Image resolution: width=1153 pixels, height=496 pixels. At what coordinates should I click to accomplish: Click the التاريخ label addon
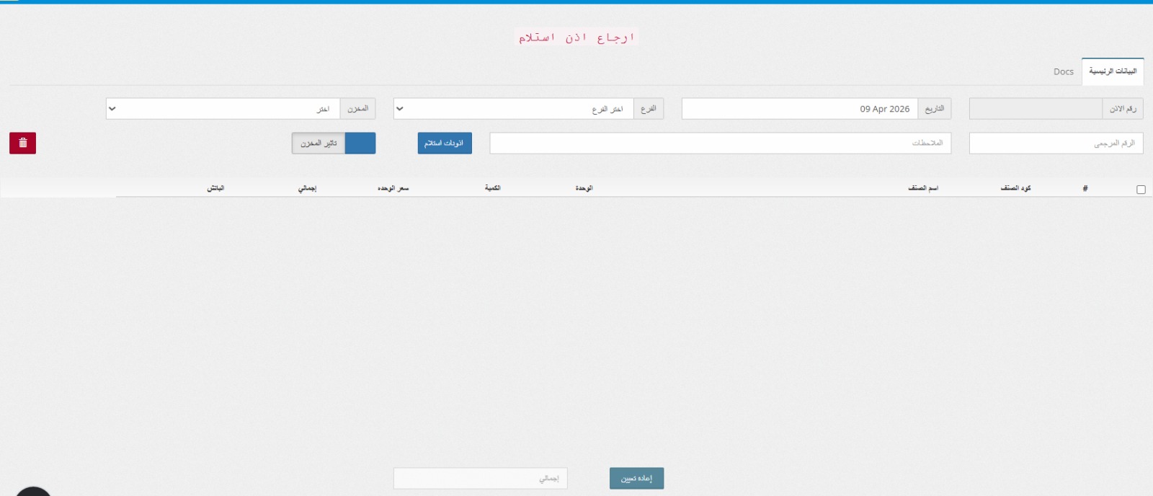[x=935, y=109]
